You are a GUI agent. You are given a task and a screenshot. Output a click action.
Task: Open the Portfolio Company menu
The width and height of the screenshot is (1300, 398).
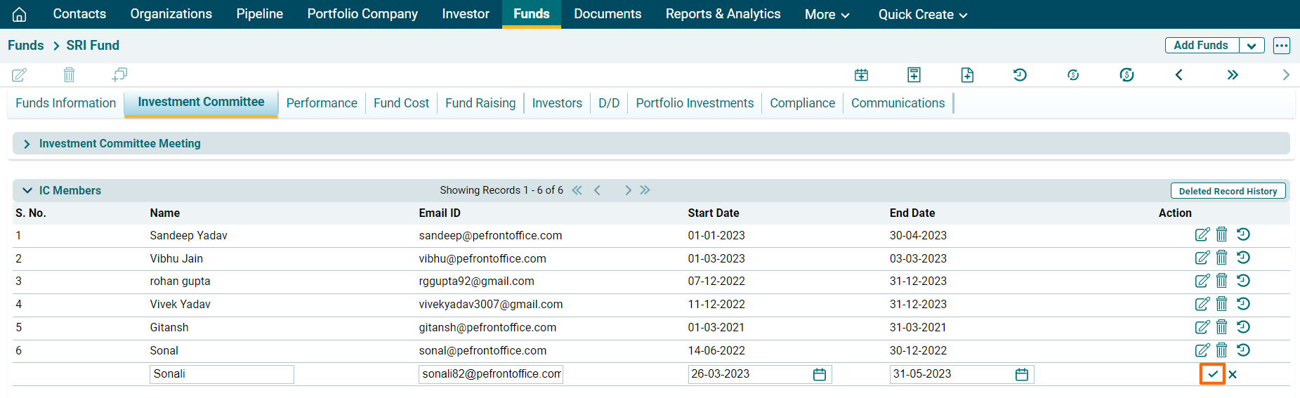click(x=362, y=14)
